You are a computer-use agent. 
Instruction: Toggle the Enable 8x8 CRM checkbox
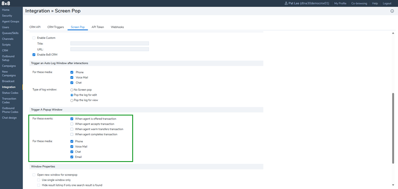[34, 54]
